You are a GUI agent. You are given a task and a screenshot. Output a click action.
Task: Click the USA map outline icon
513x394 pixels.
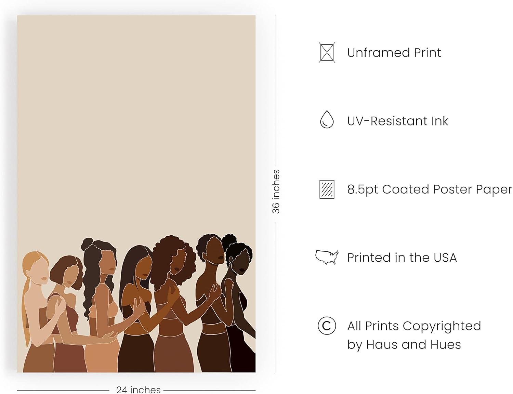pyautogui.click(x=327, y=257)
